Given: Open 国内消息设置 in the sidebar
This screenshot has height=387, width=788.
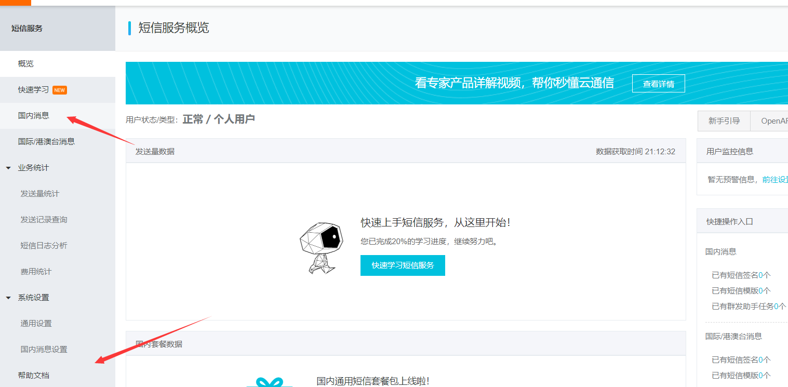Looking at the screenshot, I should 44,350.
